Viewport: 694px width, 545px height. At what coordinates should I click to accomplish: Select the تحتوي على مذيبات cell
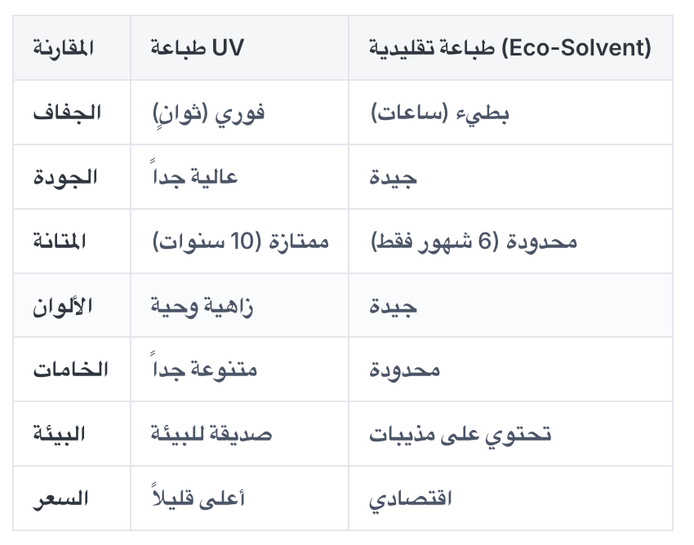[x=460, y=434]
